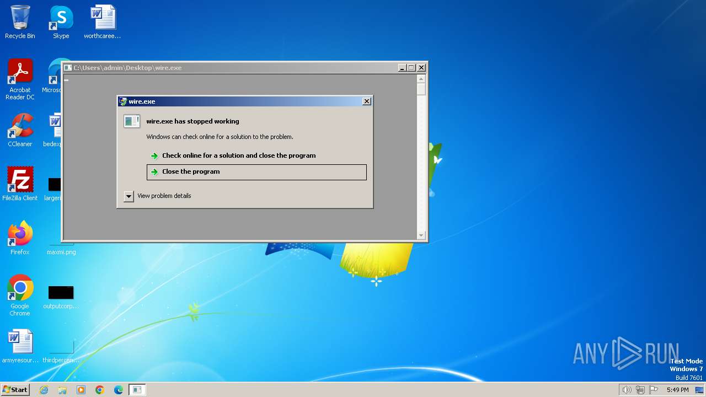706x397 pixels.
Task: Click the clock showing 5:49 PM
Action: point(677,390)
